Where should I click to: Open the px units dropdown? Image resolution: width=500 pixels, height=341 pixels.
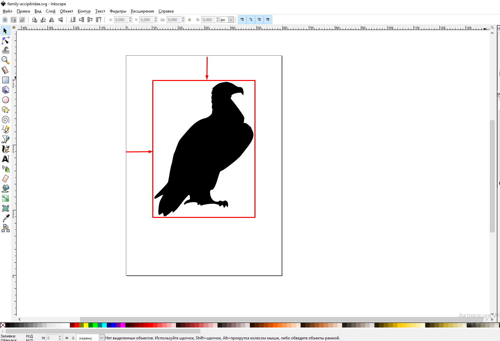[x=227, y=20]
